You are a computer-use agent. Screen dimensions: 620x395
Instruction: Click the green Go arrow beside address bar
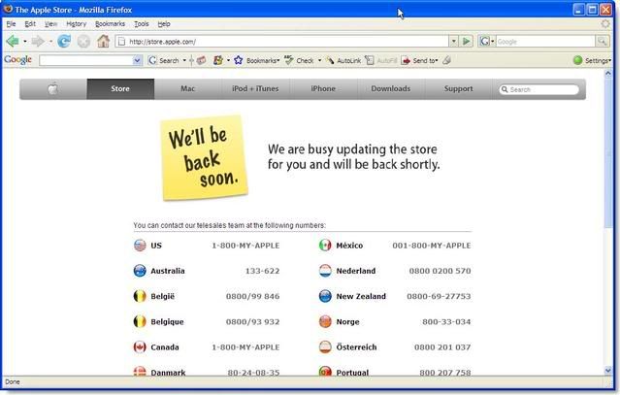click(x=467, y=41)
